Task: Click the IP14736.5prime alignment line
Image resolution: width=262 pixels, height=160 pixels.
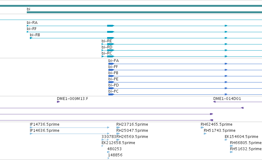Action: 70,128
